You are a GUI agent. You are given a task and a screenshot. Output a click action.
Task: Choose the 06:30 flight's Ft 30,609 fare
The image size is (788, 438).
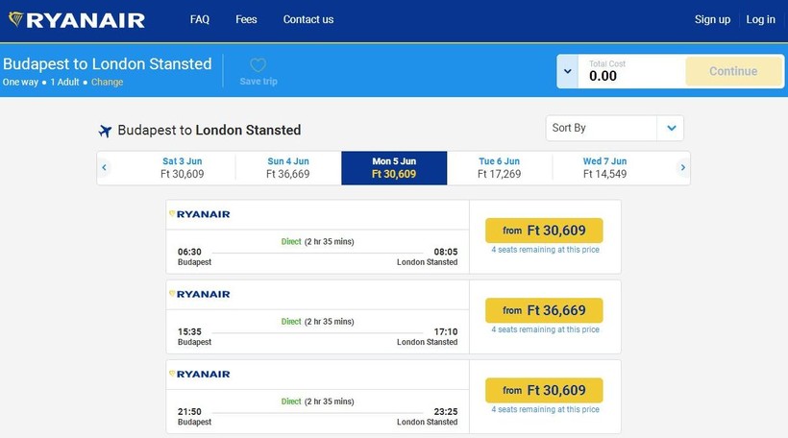(544, 231)
